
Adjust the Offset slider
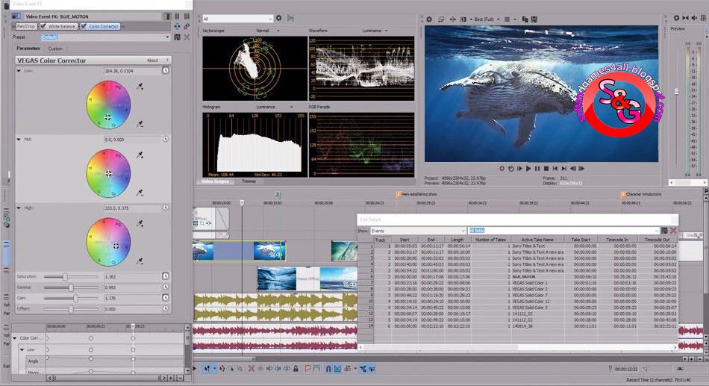71,309
